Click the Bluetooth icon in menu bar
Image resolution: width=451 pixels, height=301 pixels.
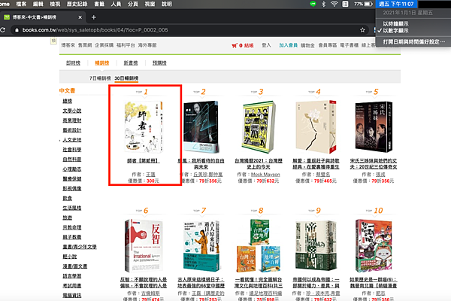[x=323, y=4]
